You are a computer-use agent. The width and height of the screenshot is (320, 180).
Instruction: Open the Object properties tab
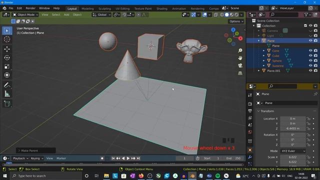tap(250, 150)
